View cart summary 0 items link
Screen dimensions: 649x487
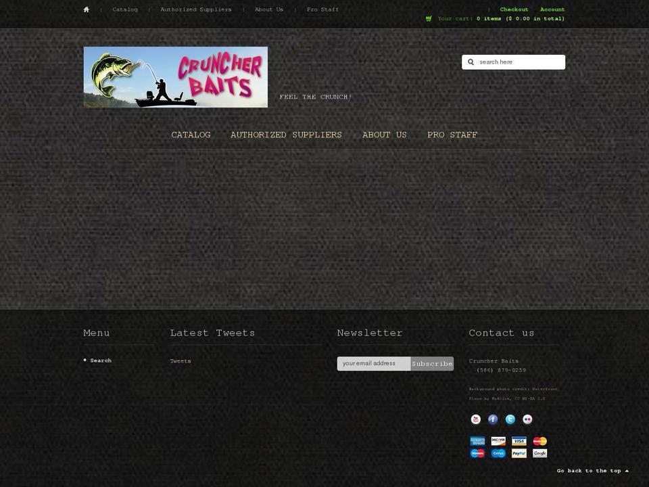[521, 19]
